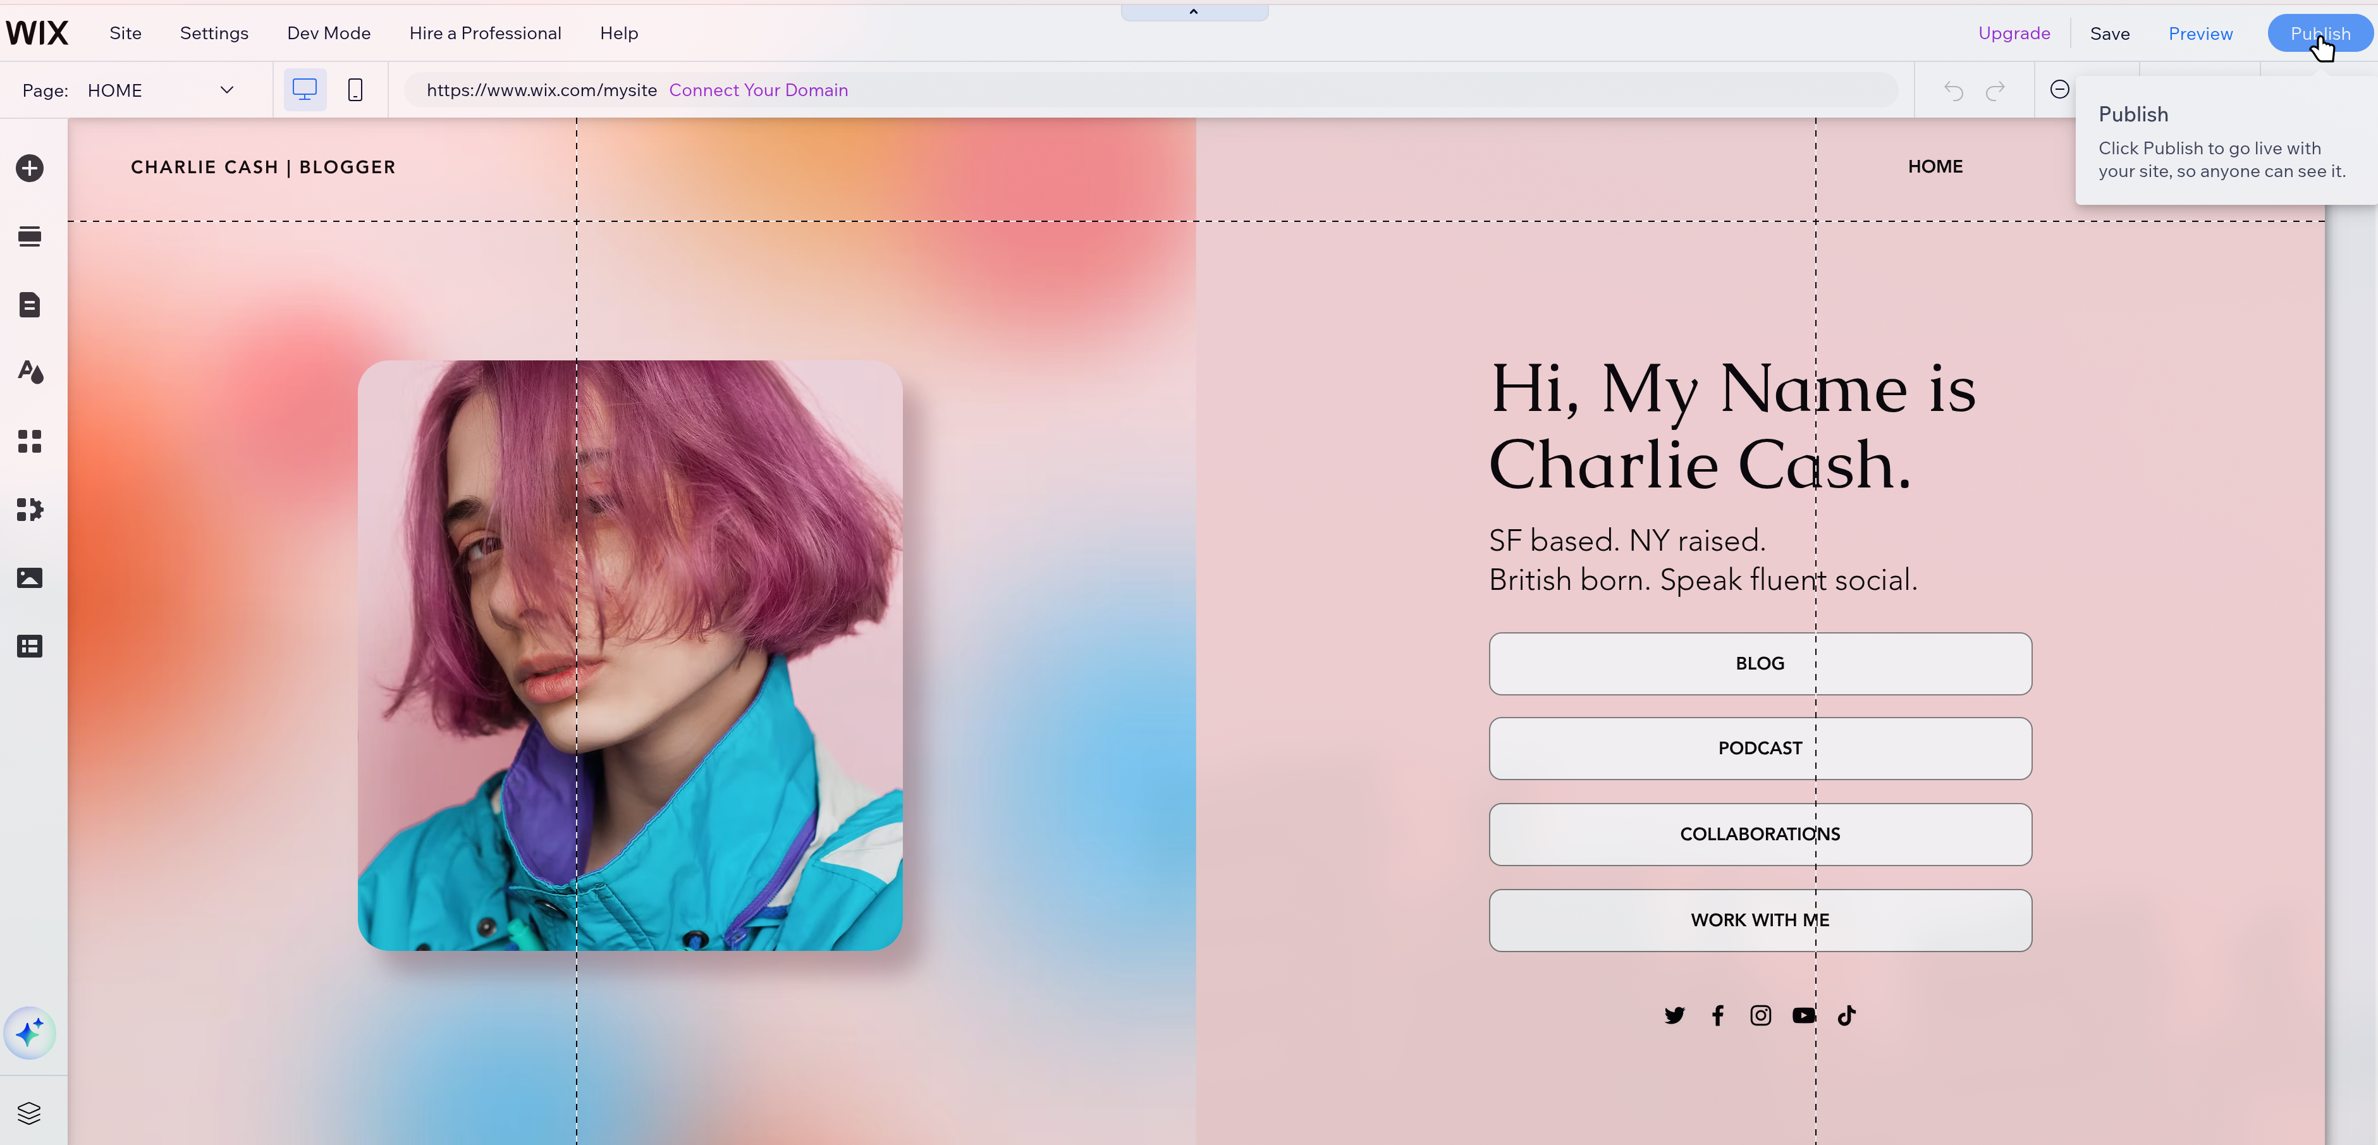This screenshot has width=2378, height=1145.
Task: Switch to desktop view
Action: click(305, 90)
